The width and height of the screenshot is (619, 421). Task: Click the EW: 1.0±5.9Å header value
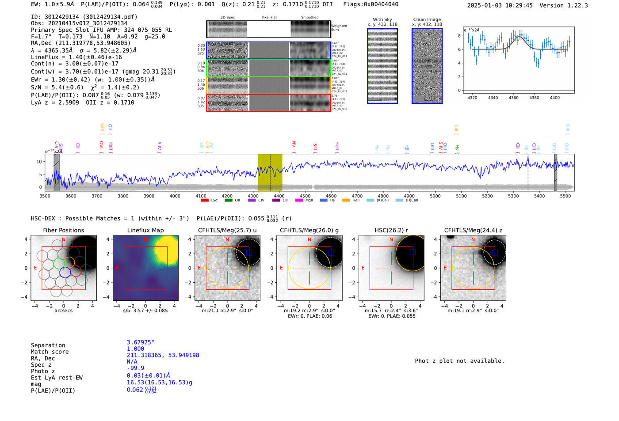click(x=52, y=4)
